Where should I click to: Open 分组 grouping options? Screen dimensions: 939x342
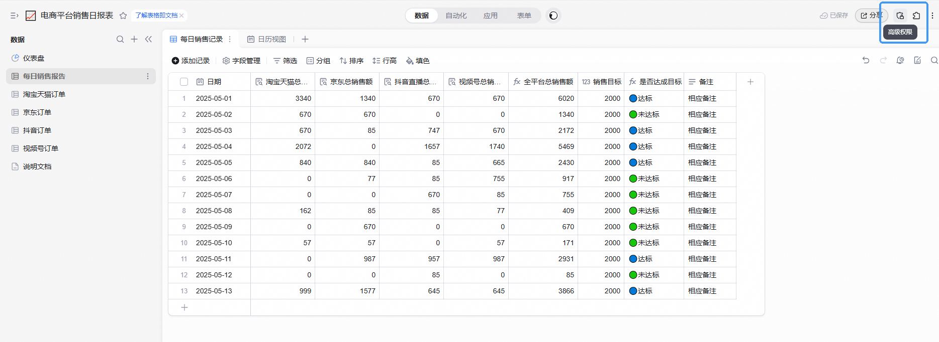(318, 61)
